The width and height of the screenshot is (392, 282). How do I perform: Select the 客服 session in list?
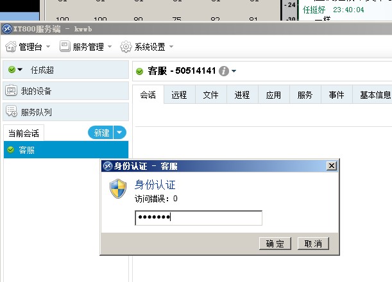point(66,150)
